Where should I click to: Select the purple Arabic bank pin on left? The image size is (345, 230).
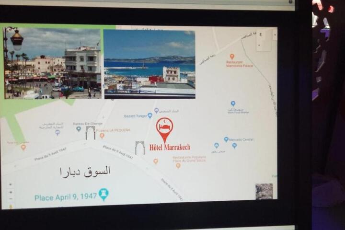(x=57, y=133)
